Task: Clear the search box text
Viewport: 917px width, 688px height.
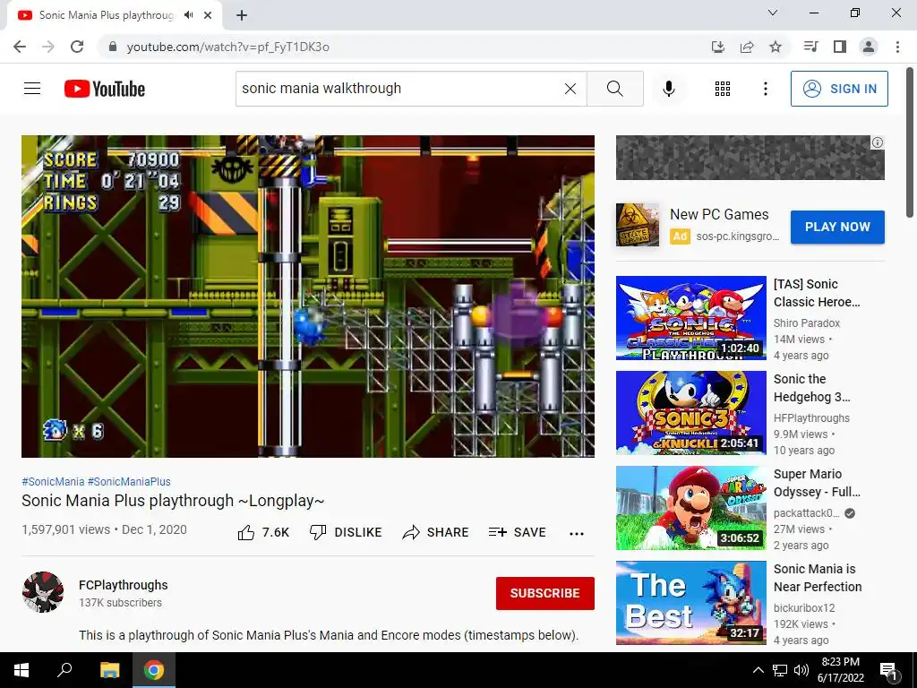Action: point(570,89)
